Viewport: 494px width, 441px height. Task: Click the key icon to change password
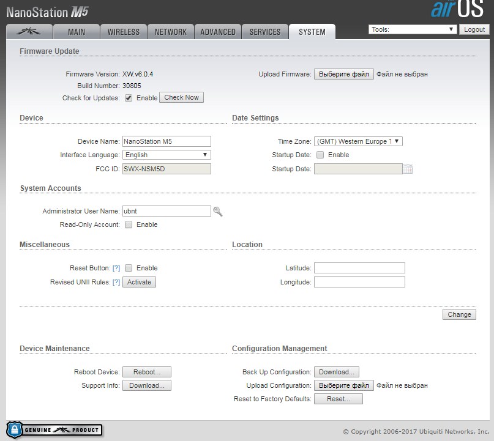(218, 212)
